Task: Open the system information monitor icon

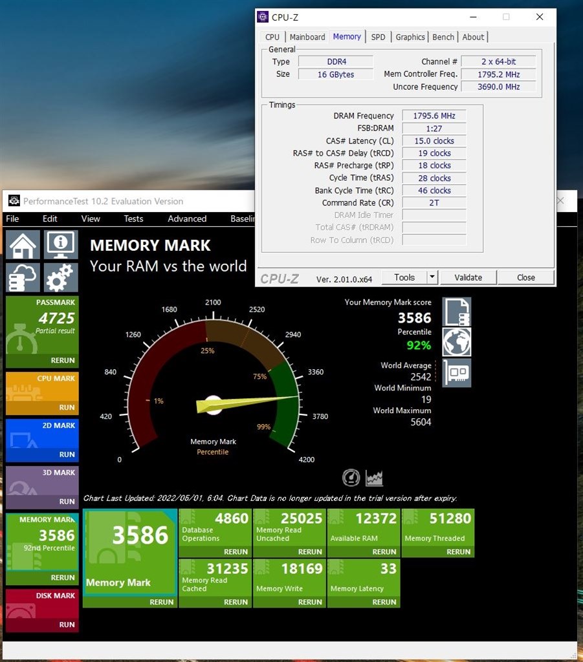Action: point(61,244)
